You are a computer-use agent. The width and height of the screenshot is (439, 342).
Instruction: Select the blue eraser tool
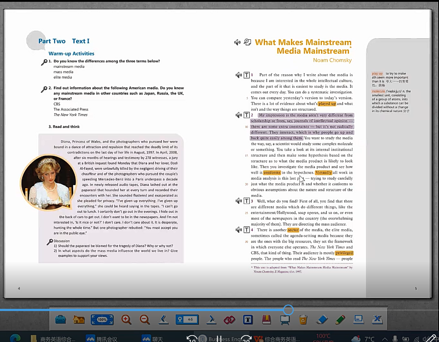(x=322, y=319)
